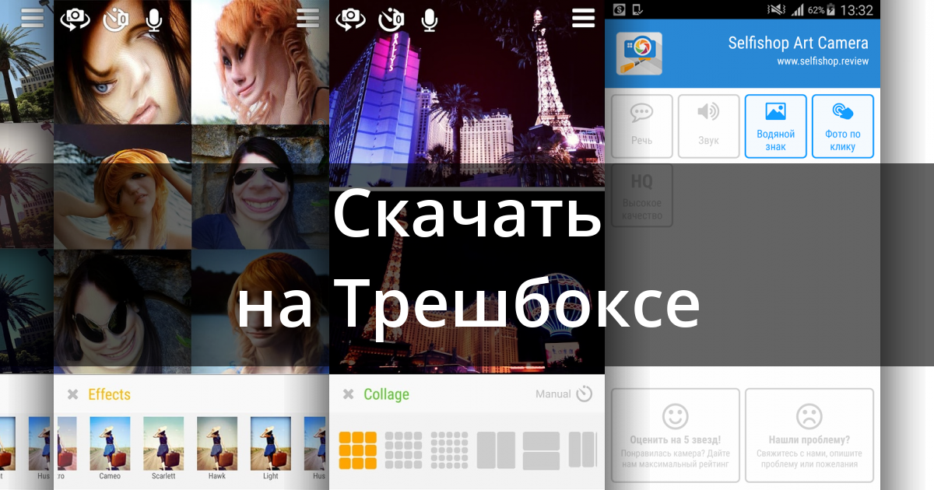This screenshot has width=934, height=490.
Task: Choose the two-column collage layout
Action: click(x=496, y=450)
